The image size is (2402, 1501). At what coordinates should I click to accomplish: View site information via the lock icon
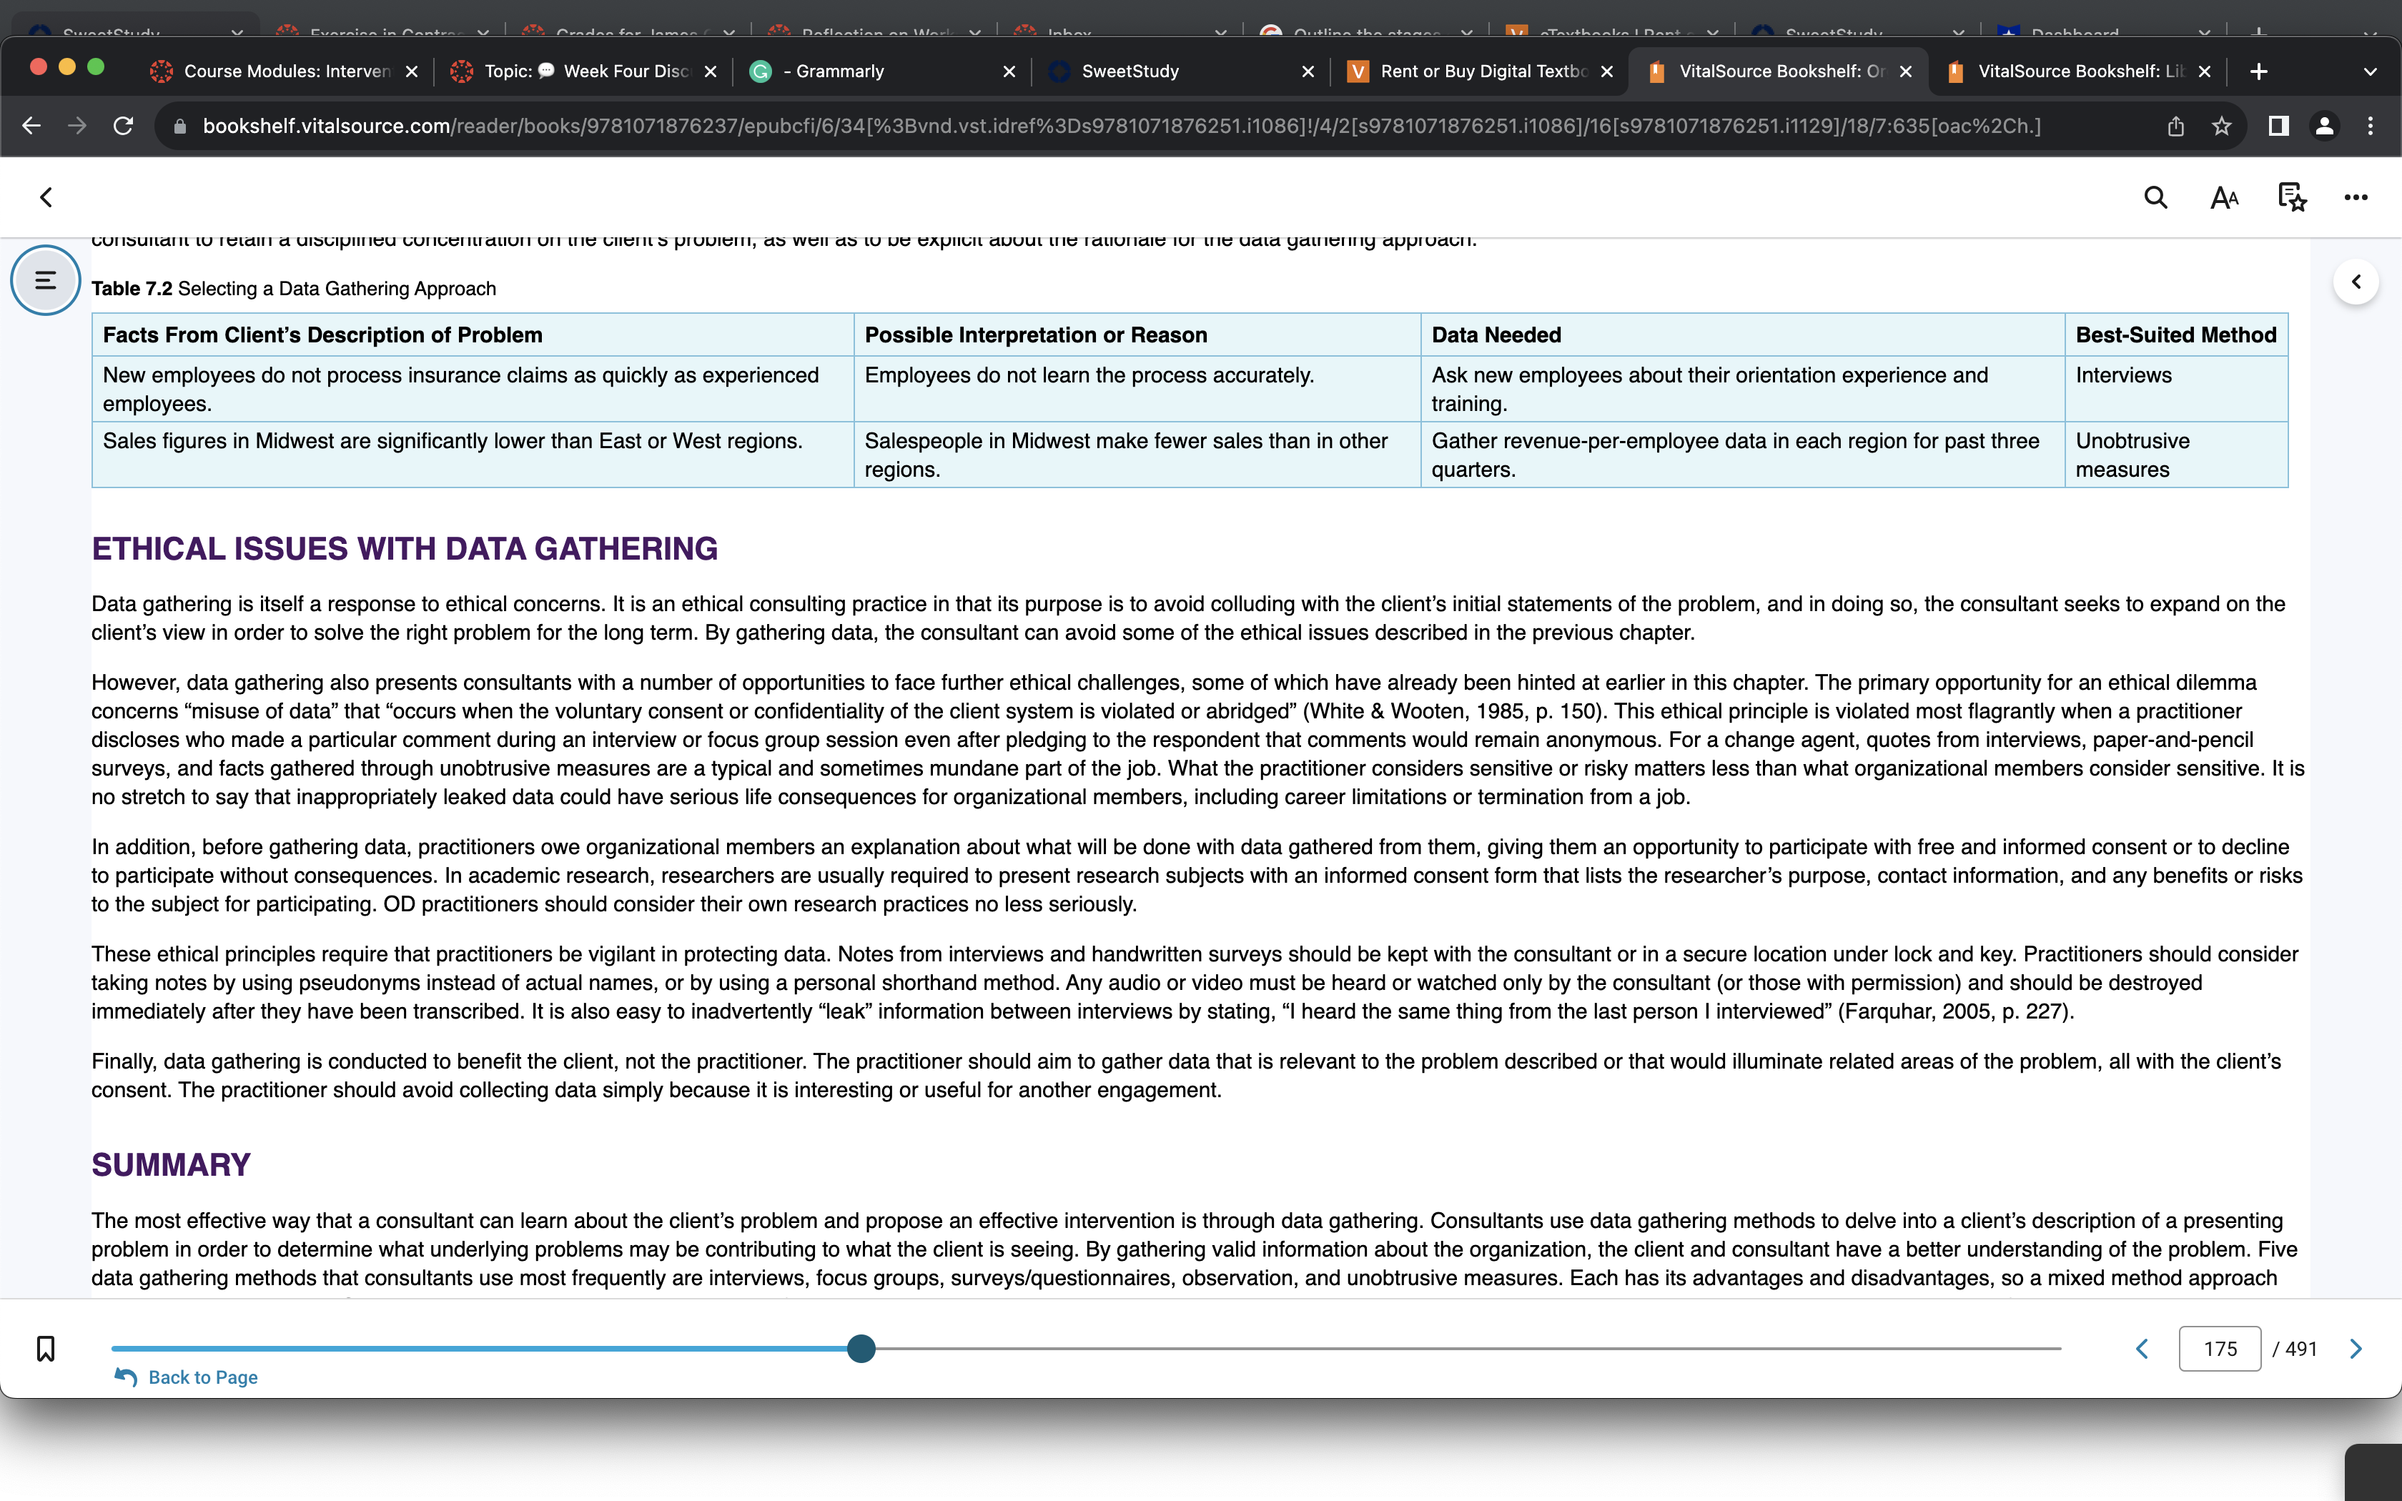tap(179, 126)
